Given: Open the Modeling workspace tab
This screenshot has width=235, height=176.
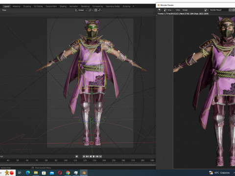Looking at the screenshot, I should [16, 6].
